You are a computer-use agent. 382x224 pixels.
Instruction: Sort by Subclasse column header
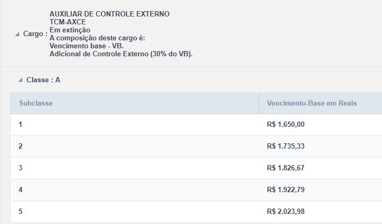pyautogui.click(x=36, y=103)
